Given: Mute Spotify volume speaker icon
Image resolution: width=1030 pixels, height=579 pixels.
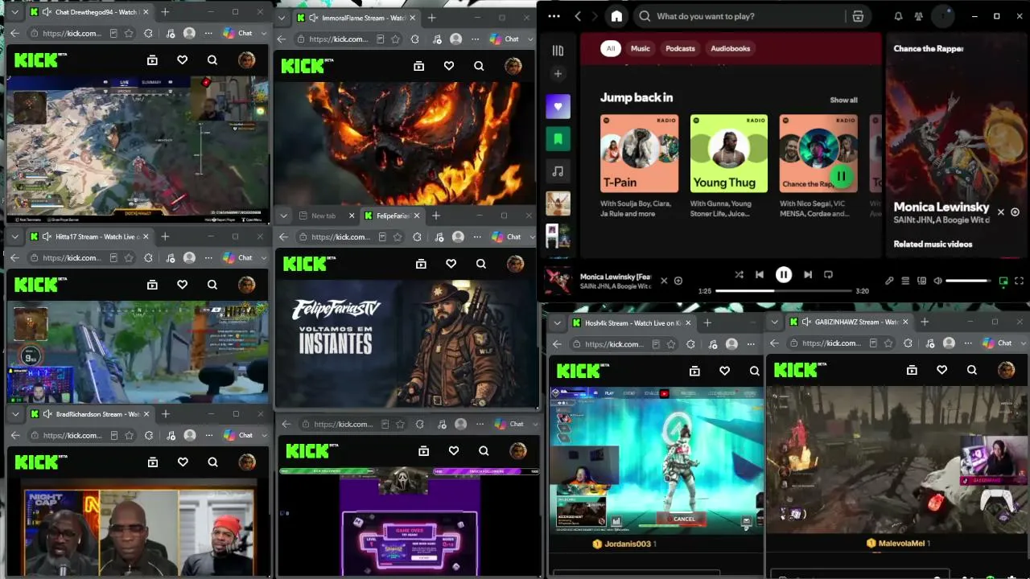Looking at the screenshot, I should [937, 281].
